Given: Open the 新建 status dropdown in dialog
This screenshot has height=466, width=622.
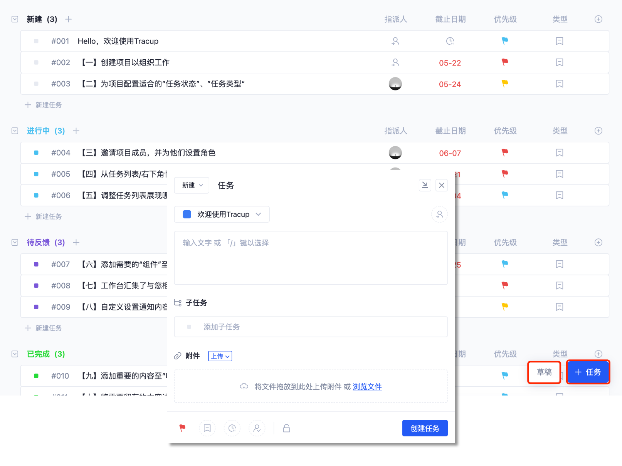Looking at the screenshot, I should (192, 185).
